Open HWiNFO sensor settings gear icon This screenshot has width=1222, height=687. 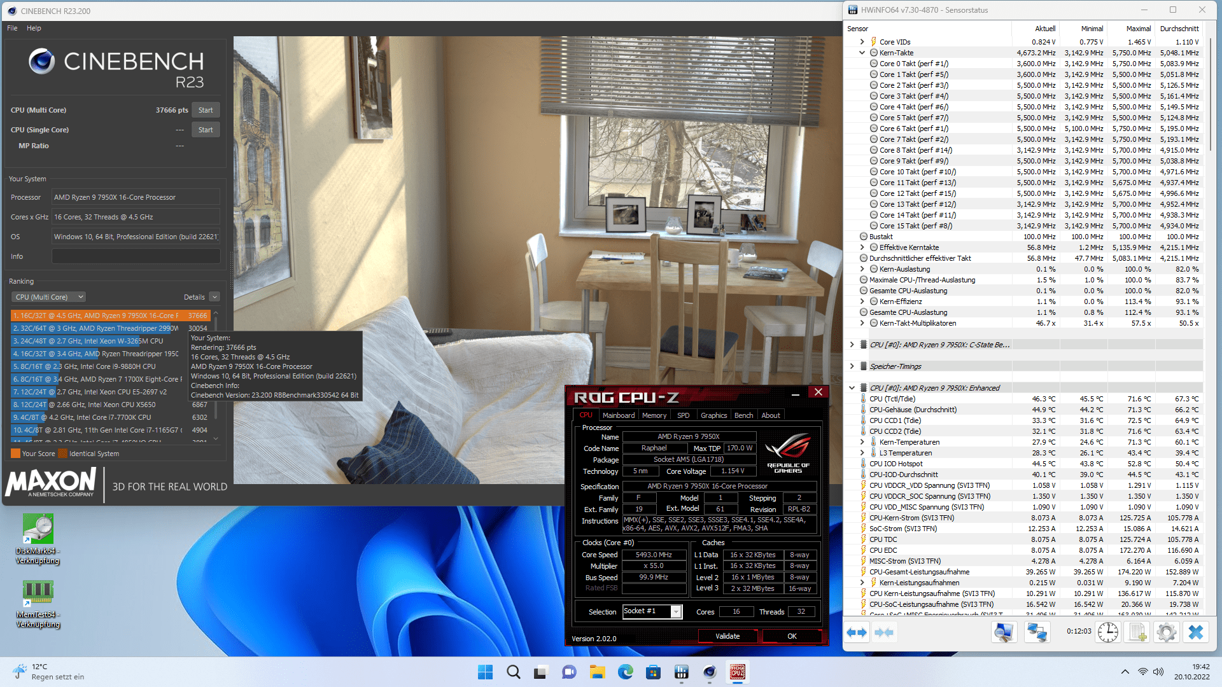pyautogui.click(x=1166, y=632)
